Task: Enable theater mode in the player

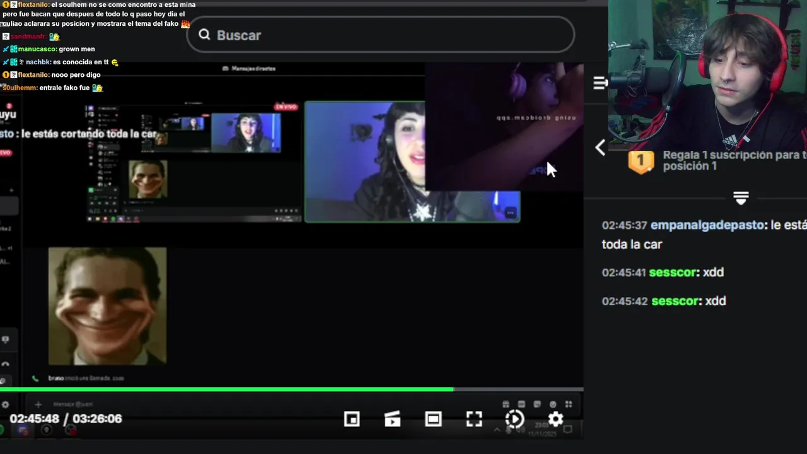Action: (433, 419)
